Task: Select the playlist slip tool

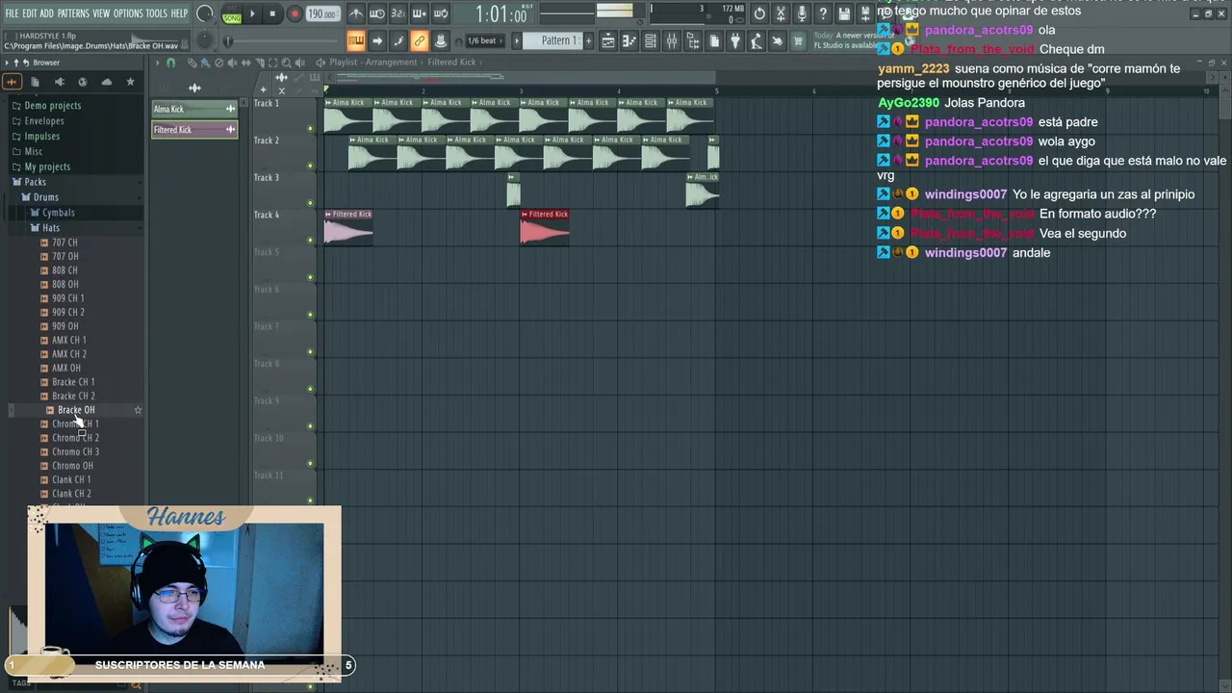Action: point(245,63)
